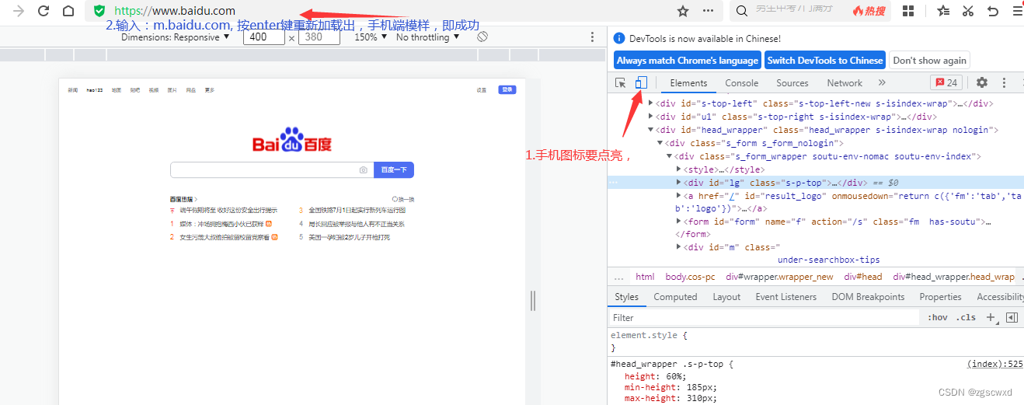Click the search magnifier icon
Screen dimensions: 1024x405
[742, 11]
